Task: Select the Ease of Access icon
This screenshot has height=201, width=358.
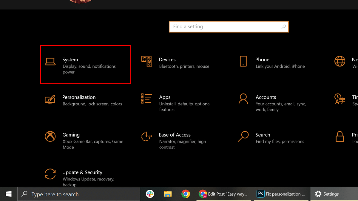Action: [146, 136]
